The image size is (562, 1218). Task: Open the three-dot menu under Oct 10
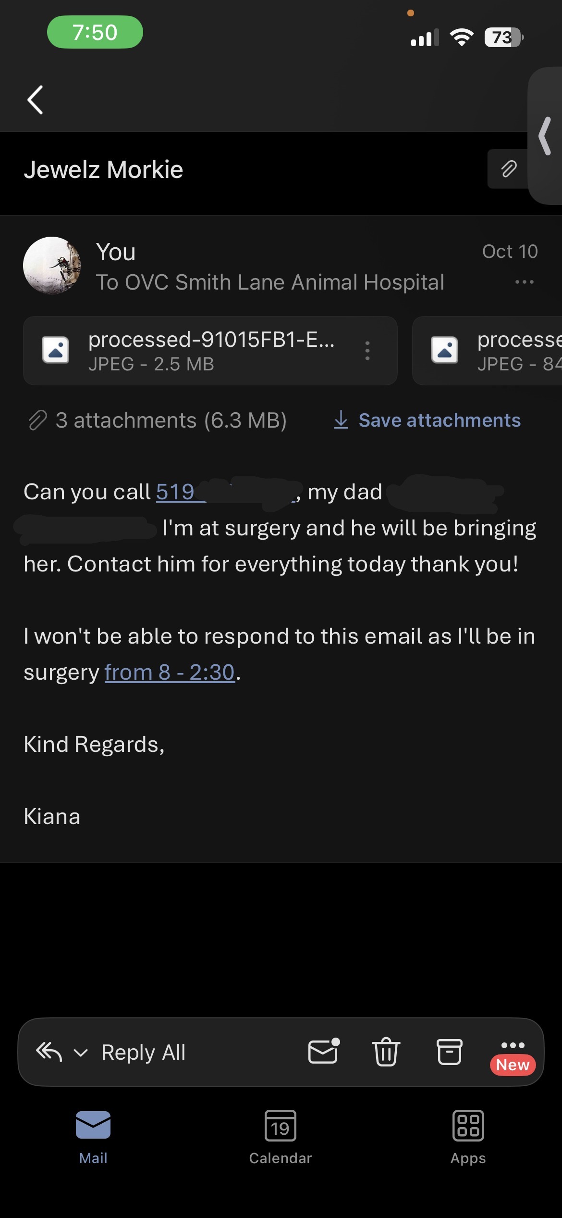(x=524, y=282)
